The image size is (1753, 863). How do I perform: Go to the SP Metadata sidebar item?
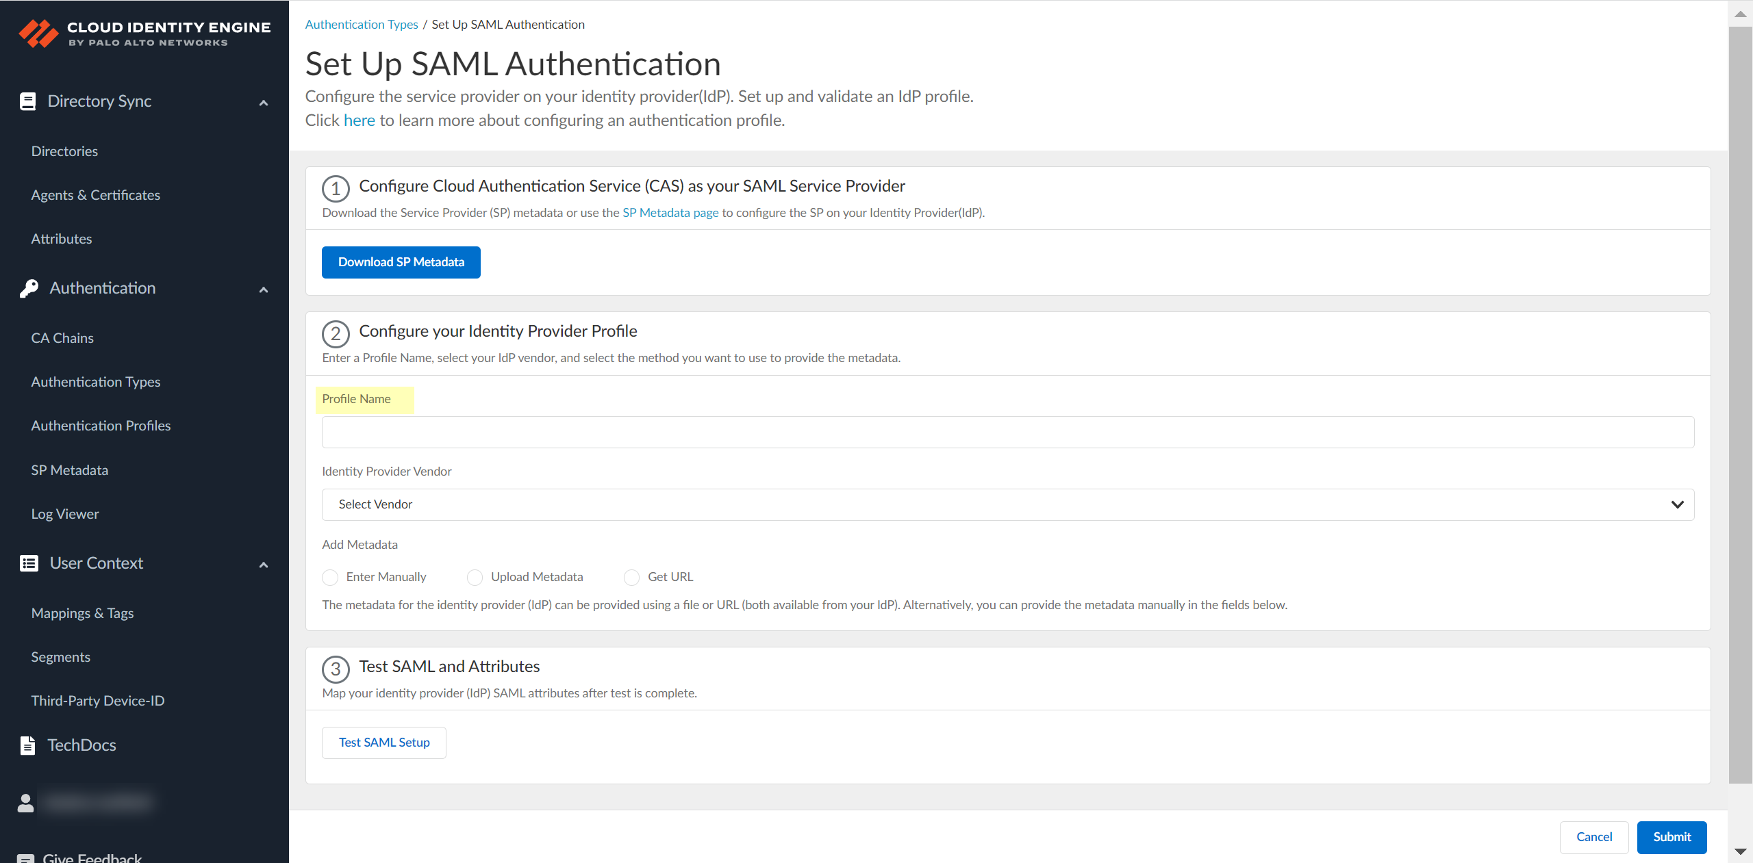click(x=70, y=470)
